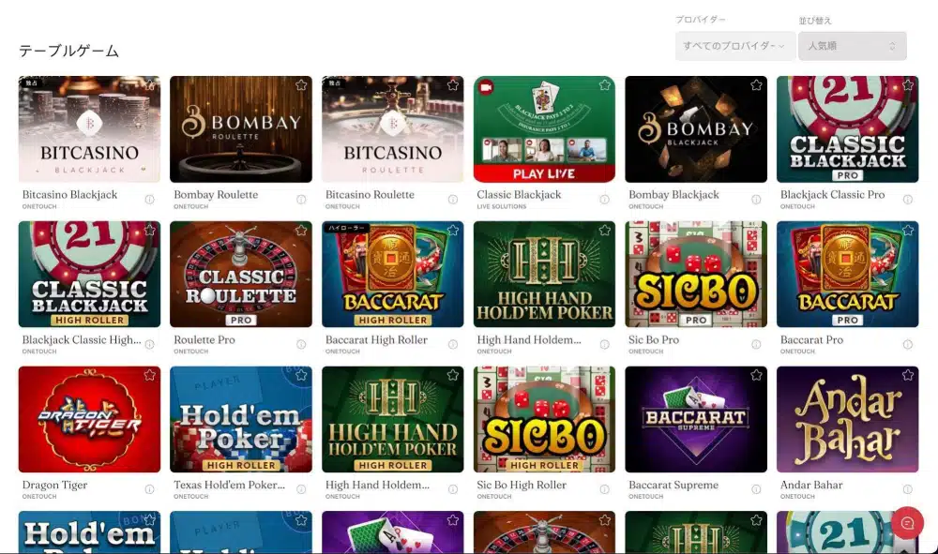This screenshot has width=938, height=554.
Task: Click the プロバイダー label above the filter
Action: 701,20
